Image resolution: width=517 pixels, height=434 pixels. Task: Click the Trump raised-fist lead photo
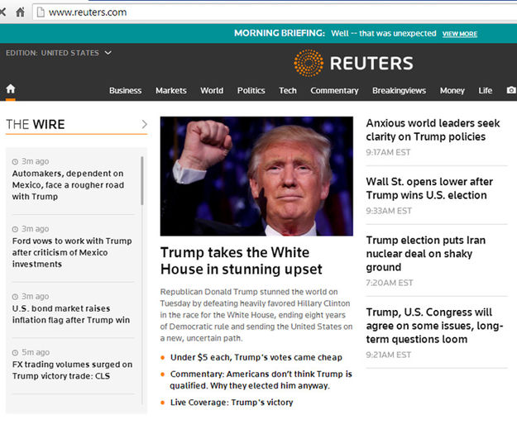point(256,176)
